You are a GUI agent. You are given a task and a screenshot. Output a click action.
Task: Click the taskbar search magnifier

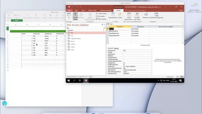tap(74, 80)
